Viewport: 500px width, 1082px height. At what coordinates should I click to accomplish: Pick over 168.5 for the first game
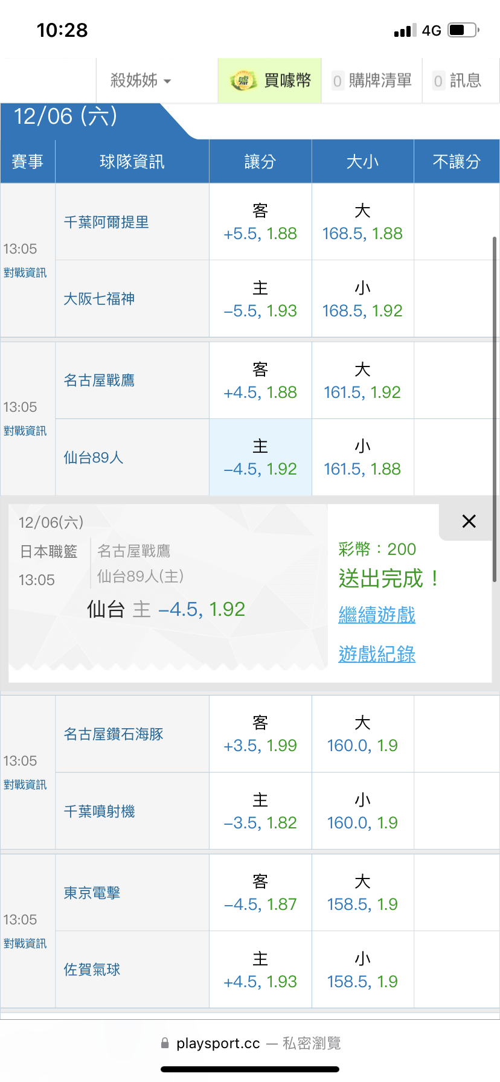(362, 222)
